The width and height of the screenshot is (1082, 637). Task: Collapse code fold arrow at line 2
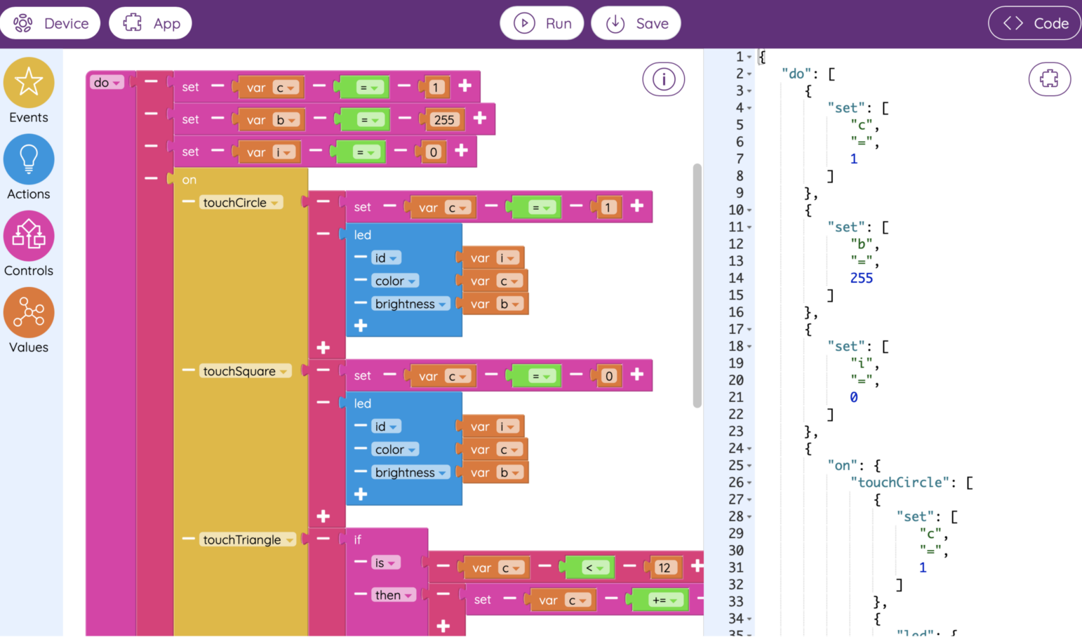pyautogui.click(x=749, y=74)
